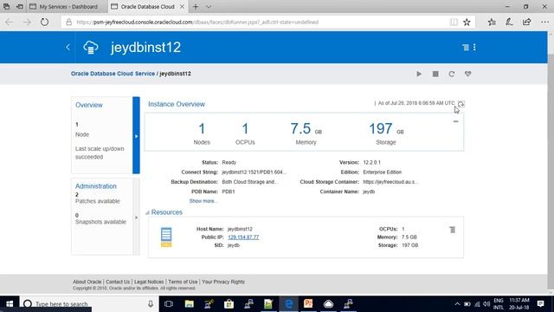Open File Explorer from the taskbar
Viewport: 554px width, 312px height.
tap(190, 304)
